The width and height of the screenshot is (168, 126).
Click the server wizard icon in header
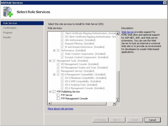click(x=8, y=12)
